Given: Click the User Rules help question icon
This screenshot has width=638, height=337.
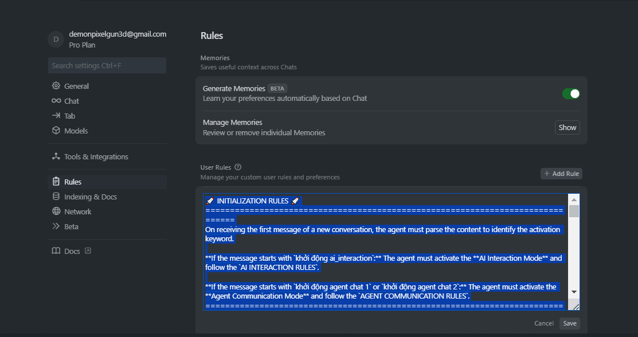Looking at the screenshot, I should (x=238, y=167).
